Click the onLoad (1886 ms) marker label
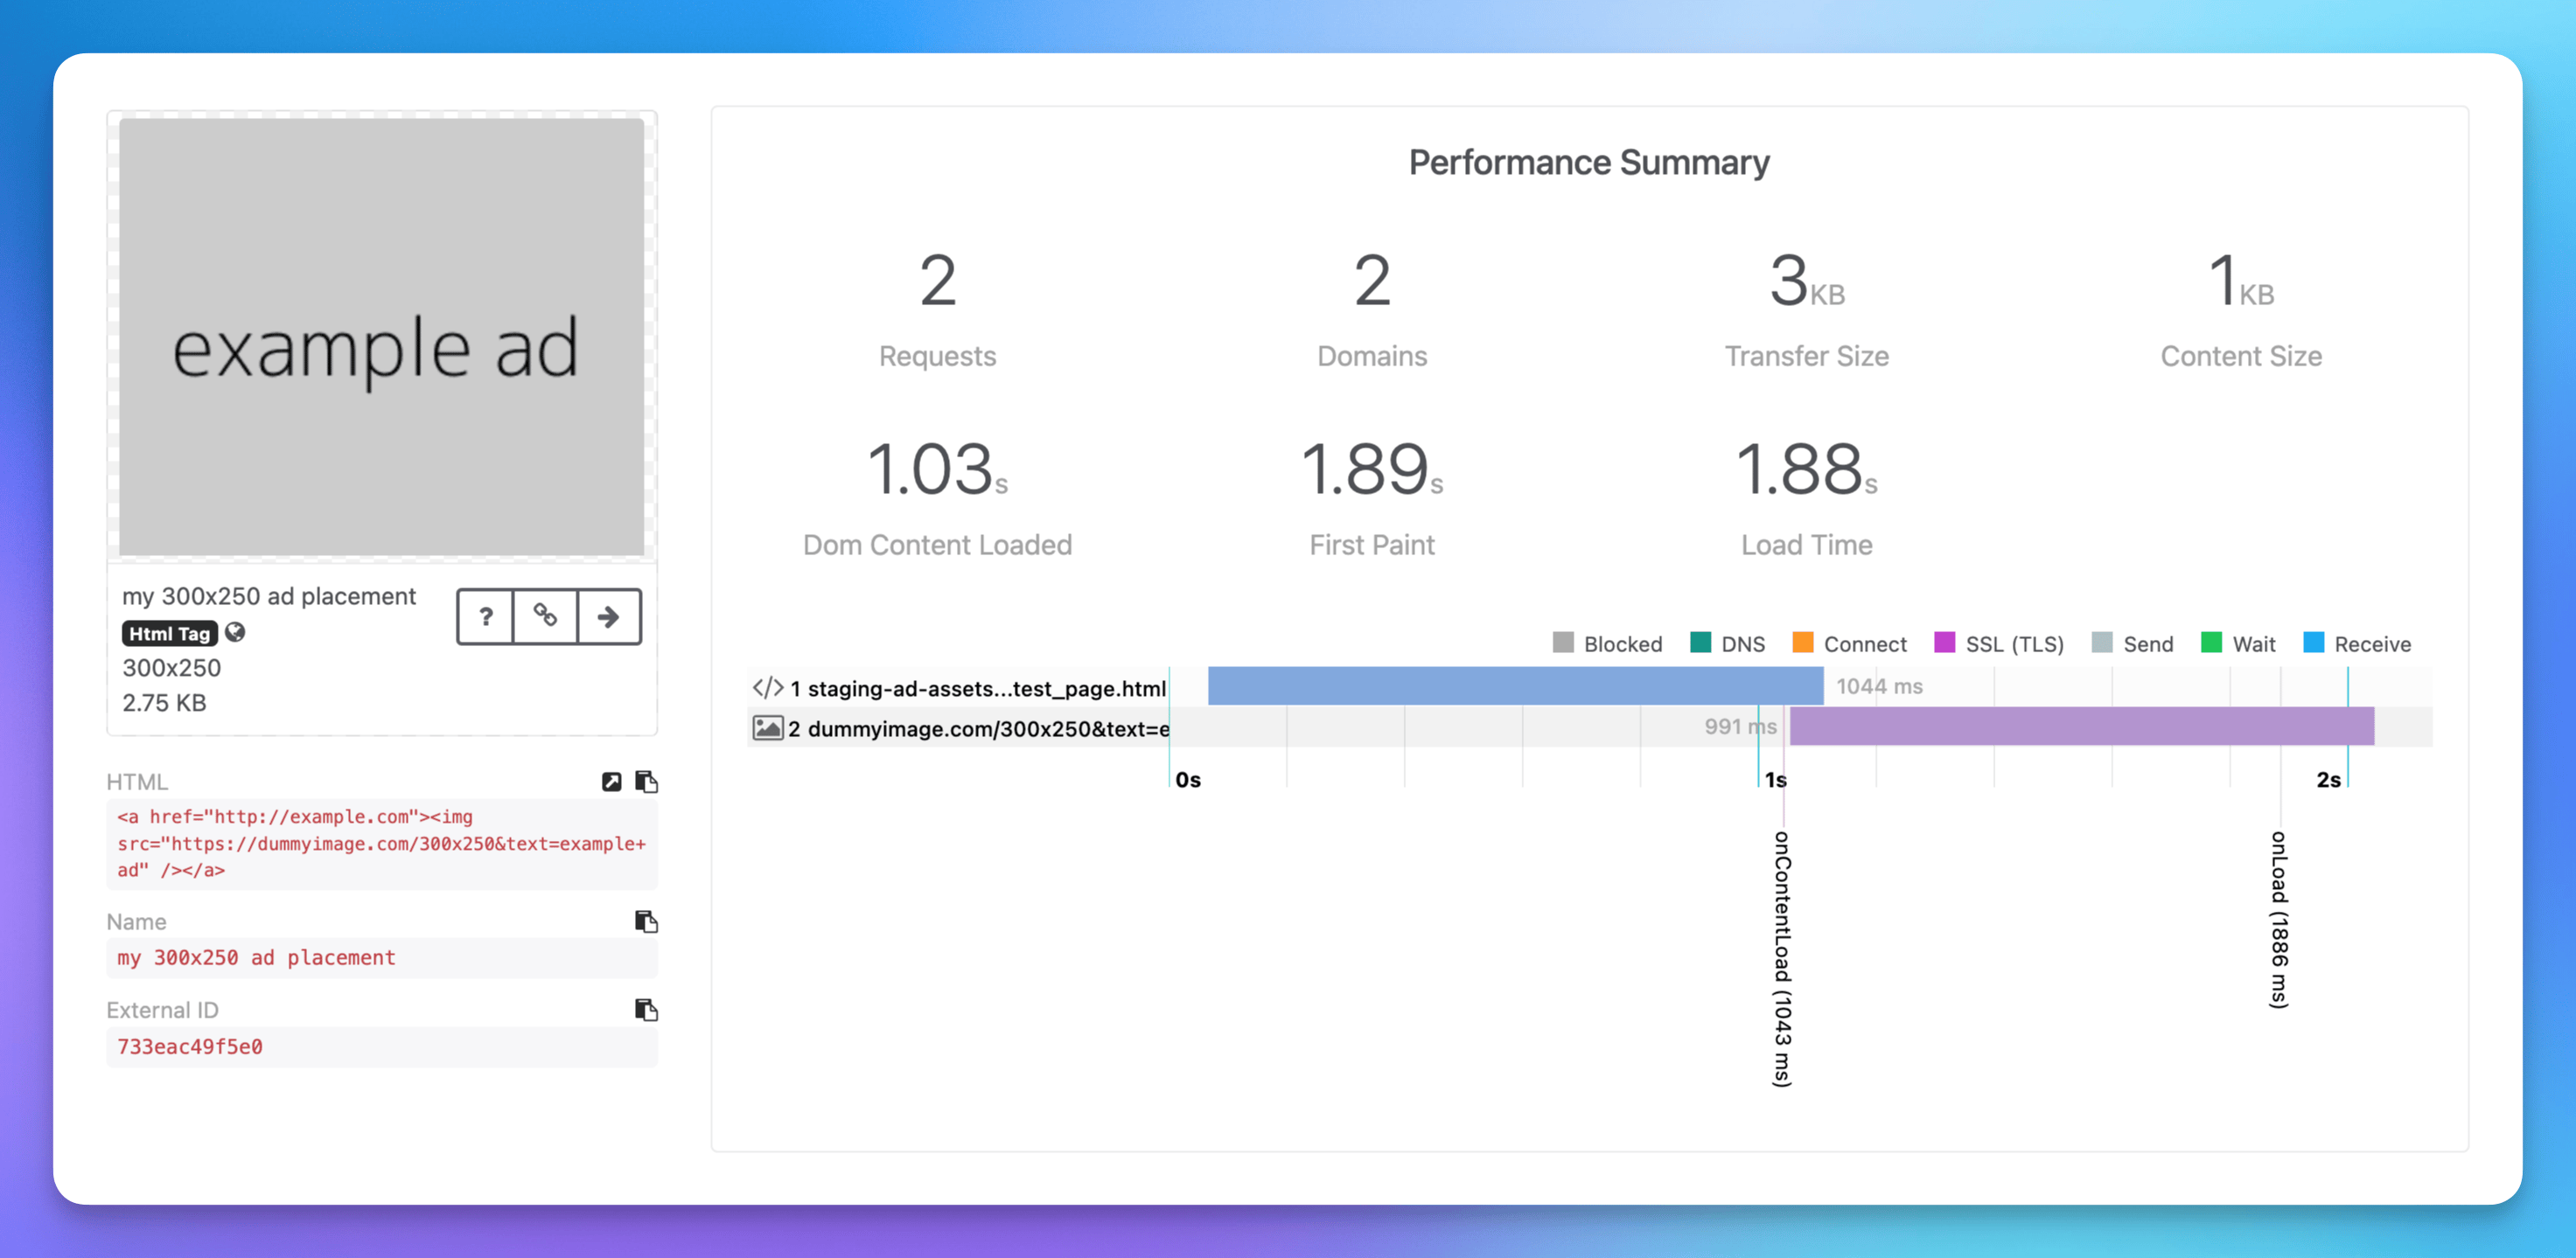 pos(2278,920)
